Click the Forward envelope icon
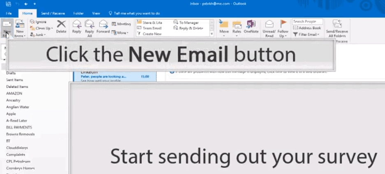This screenshot has height=174, width=385. (103, 24)
